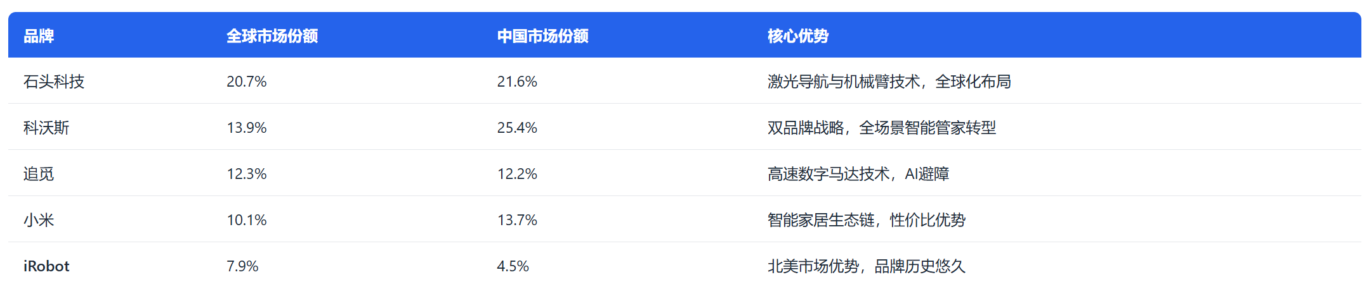Click the 品牌 column header
1369x308 pixels.
[39, 36]
